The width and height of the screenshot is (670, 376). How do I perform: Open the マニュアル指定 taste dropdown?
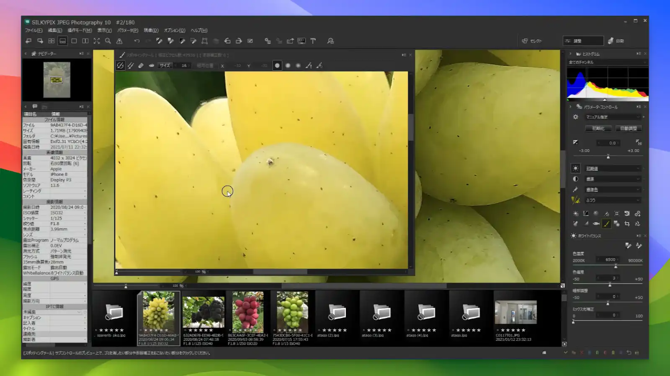point(613,117)
